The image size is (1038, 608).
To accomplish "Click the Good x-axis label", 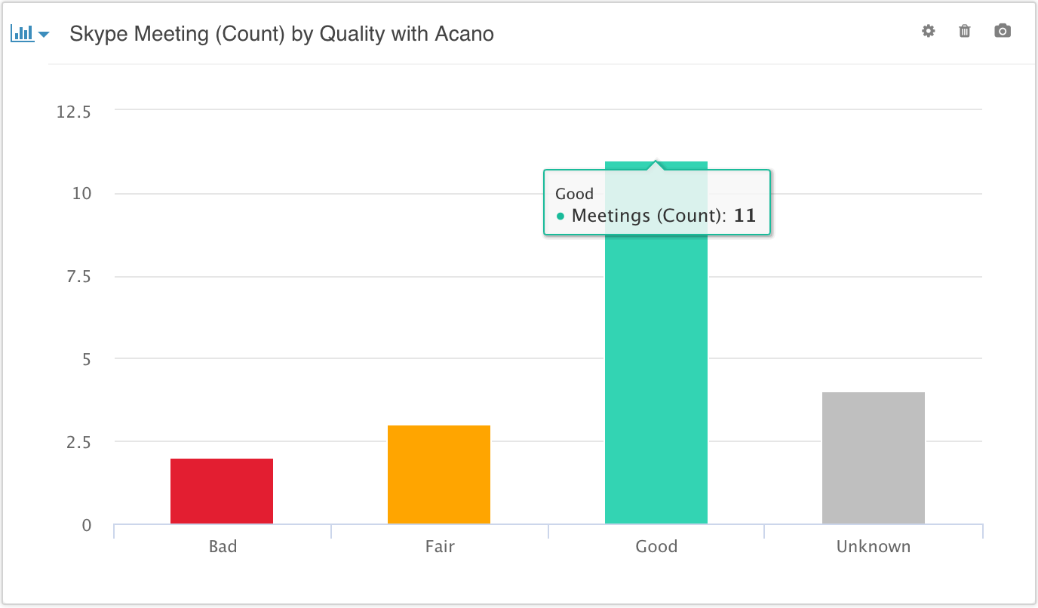I will pos(656,546).
